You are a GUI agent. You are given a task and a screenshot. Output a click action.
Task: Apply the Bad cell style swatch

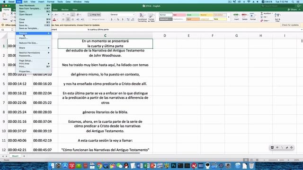(x=179, y=15)
